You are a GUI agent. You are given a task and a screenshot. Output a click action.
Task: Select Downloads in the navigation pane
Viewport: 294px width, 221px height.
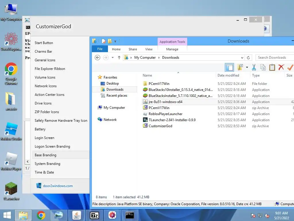pyautogui.click(x=115, y=89)
